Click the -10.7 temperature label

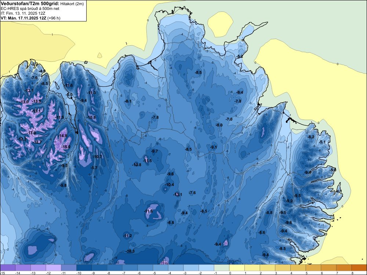(x=98, y=157)
